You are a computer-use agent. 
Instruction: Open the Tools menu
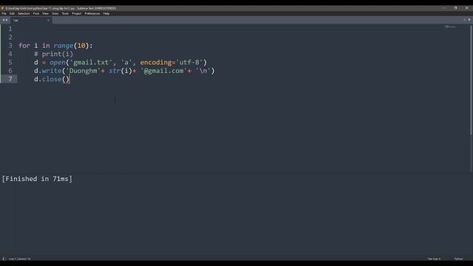[65, 13]
